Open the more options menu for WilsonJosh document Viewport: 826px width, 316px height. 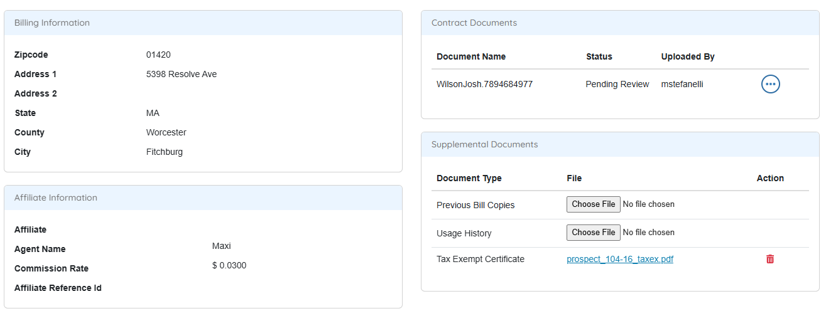tap(770, 84)
